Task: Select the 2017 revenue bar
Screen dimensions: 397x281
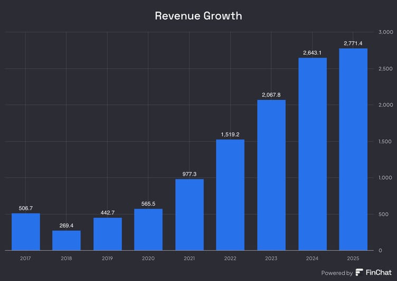Action: 25,231
